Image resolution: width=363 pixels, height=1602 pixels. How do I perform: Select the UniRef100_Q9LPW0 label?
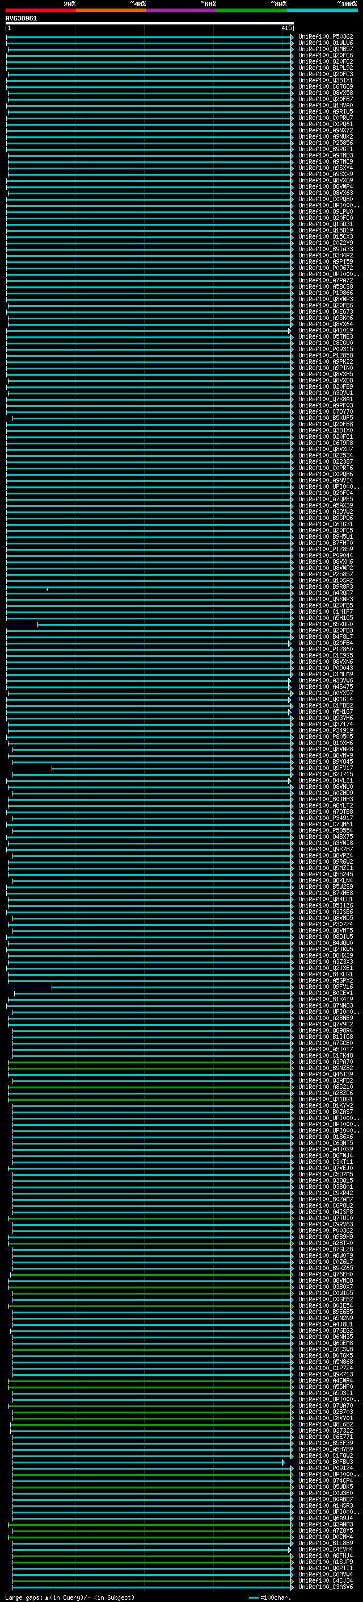326,211
